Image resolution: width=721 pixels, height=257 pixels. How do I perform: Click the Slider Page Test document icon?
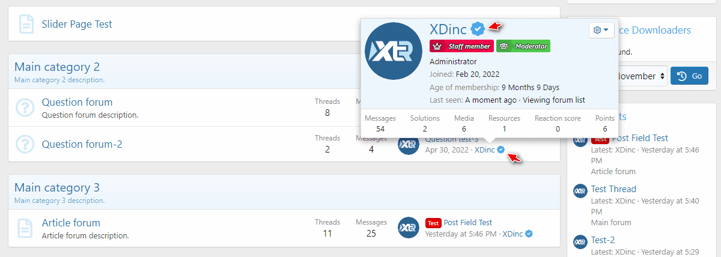point(25,24)
